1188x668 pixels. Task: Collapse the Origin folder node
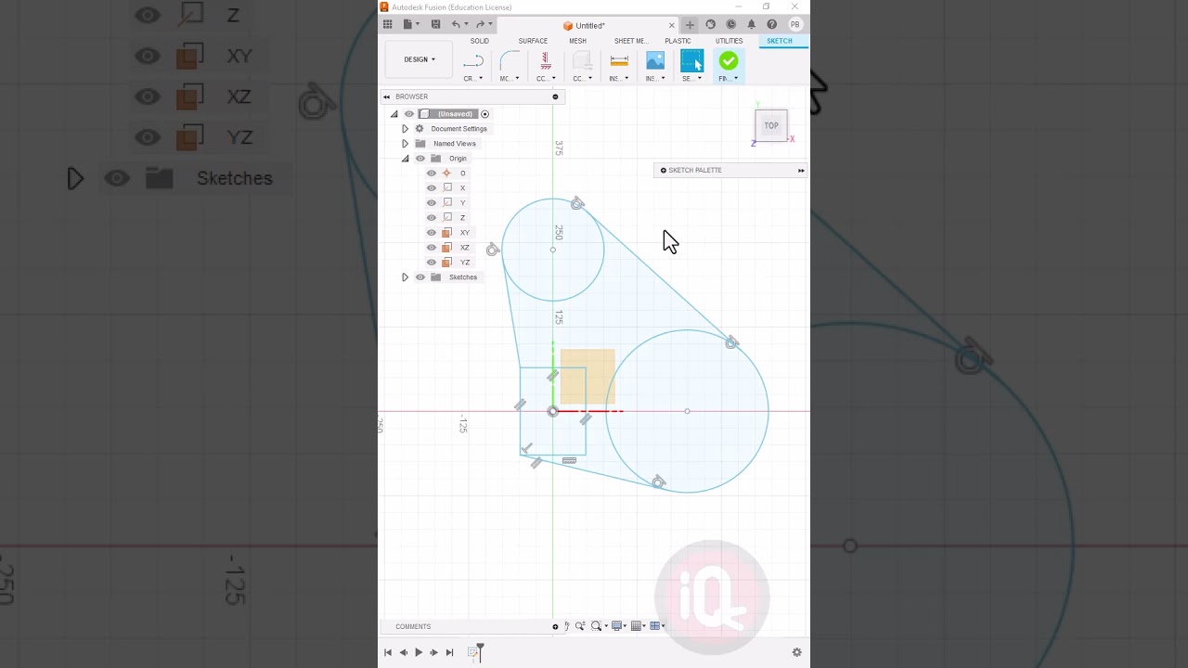(x=405, y=159)
